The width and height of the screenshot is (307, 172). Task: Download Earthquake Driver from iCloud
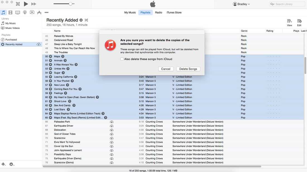point(112,126)
